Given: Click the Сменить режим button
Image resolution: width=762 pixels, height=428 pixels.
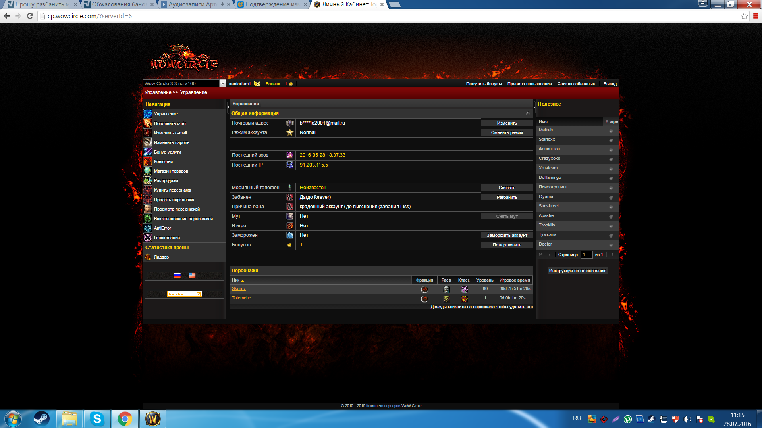Looking at the screenshot, I should tap(507, 132).
